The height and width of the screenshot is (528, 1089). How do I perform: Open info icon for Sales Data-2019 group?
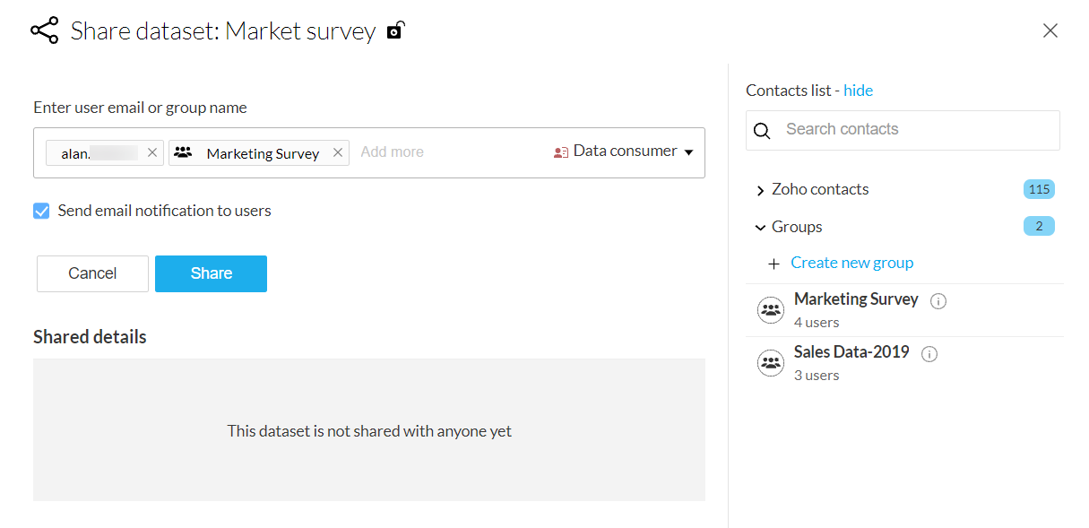(x=929, y=354)
